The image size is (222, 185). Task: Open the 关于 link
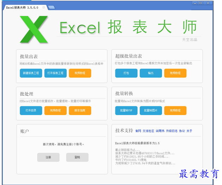189,131
